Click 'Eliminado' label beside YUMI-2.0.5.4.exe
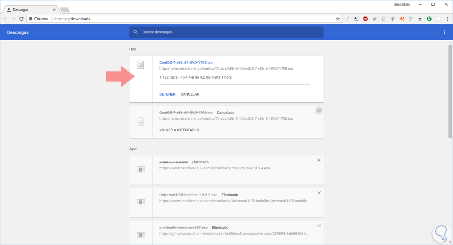Image resolution: width=453 pixels, height=245 pixels. click(200, 162)
